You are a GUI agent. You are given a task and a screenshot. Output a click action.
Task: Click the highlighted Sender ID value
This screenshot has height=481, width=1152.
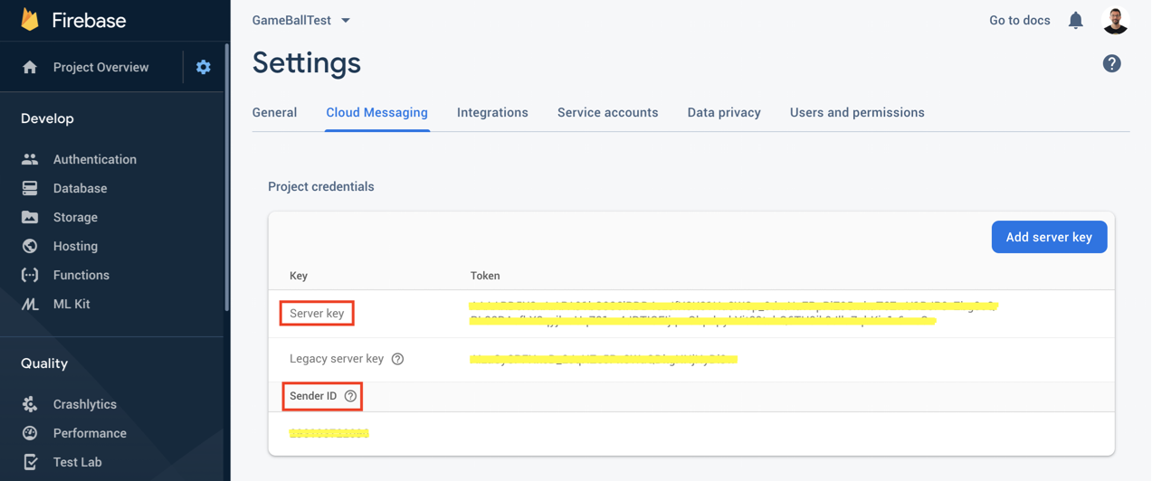point(328,433)
